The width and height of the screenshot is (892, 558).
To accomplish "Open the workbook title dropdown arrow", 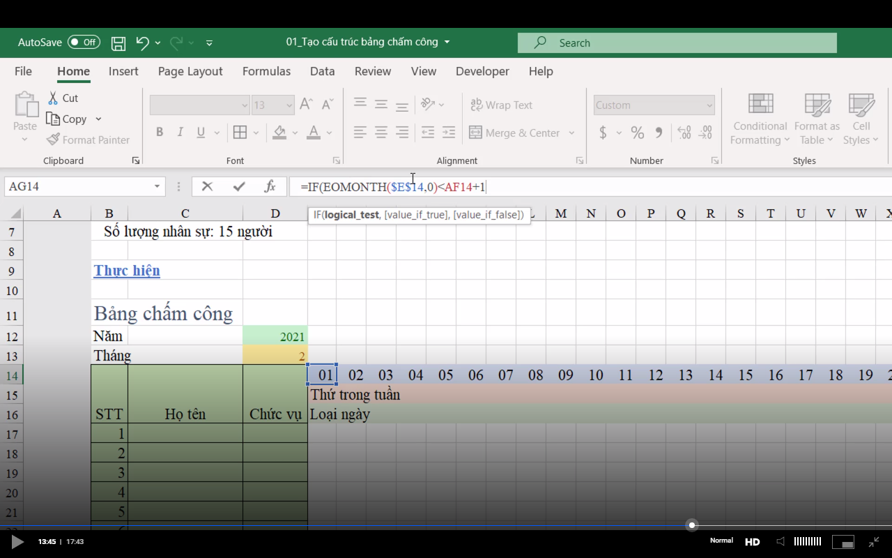I will (447, 42).
